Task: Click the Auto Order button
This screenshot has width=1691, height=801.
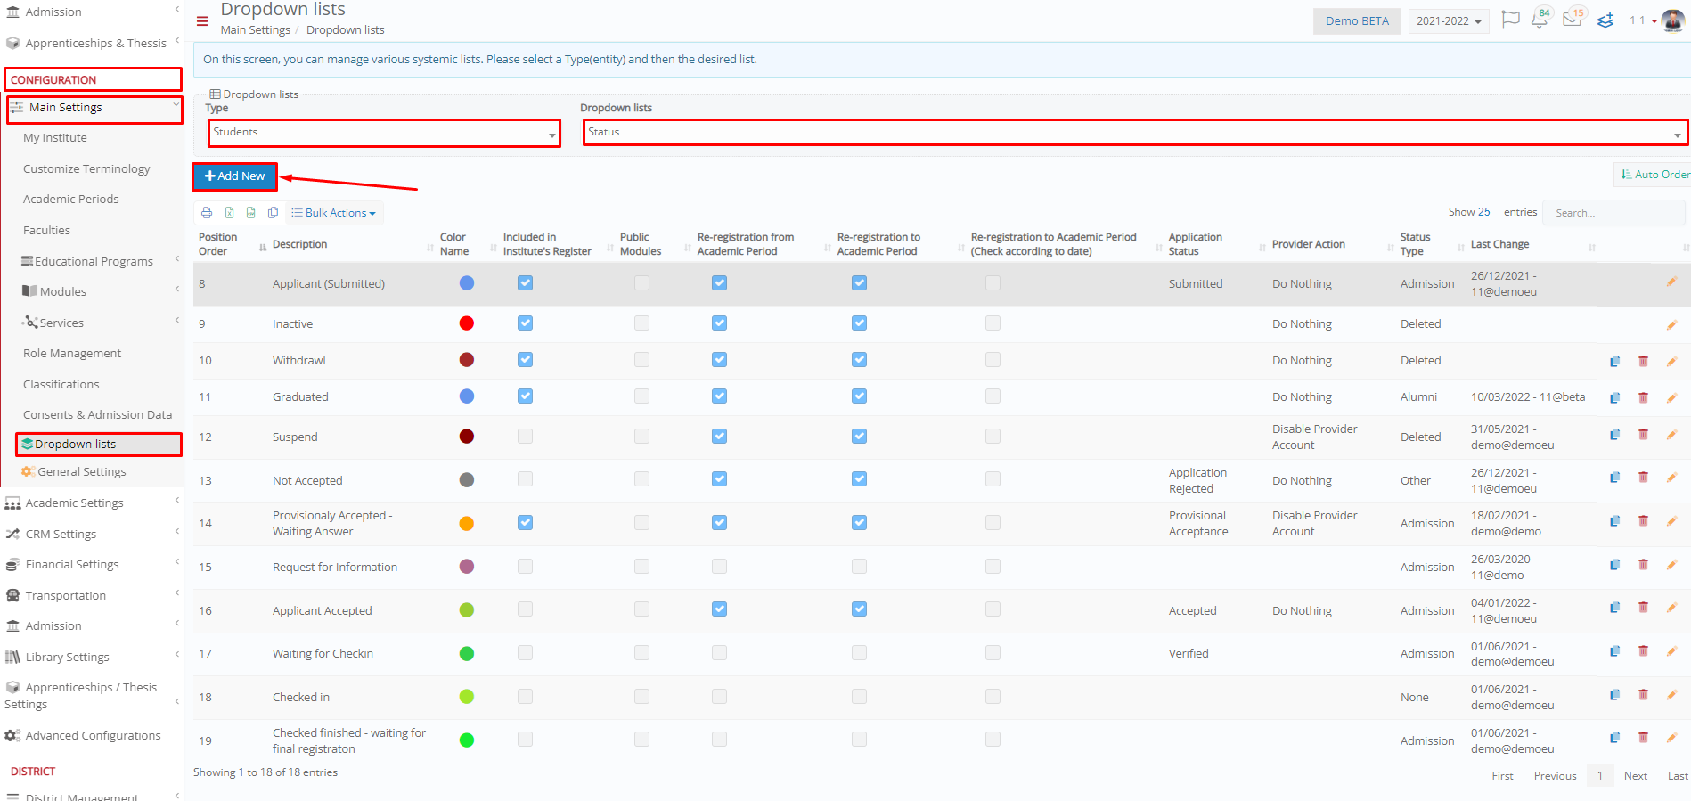Action: pyautogui.click(x=1654, y=175)
